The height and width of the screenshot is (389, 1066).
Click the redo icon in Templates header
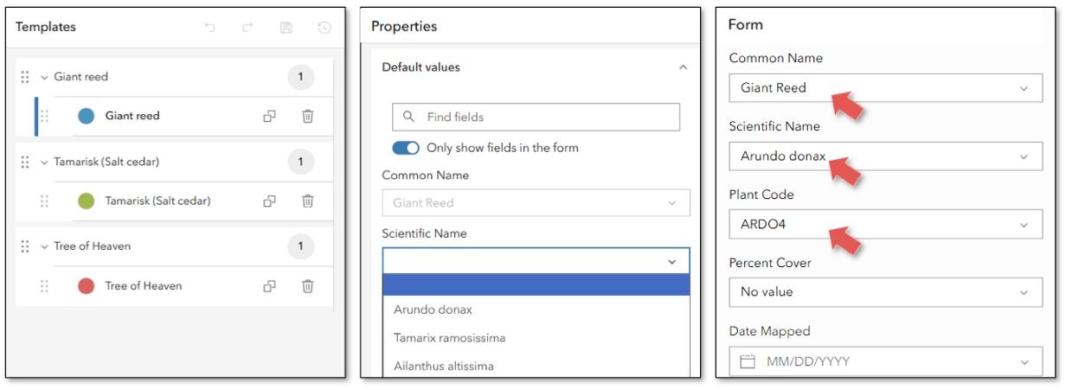tap(247, 28)
